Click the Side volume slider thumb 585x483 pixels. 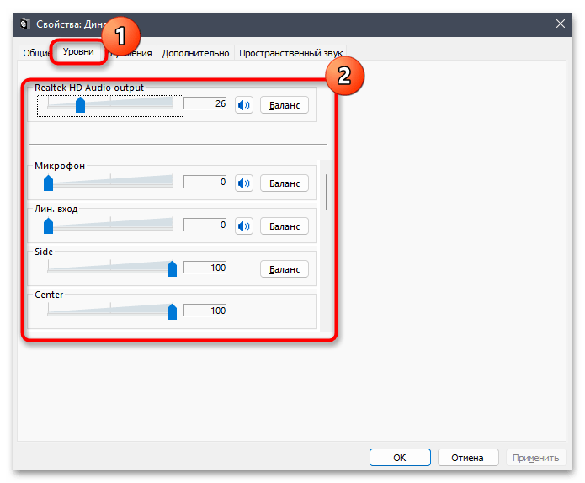coord(172,268)
